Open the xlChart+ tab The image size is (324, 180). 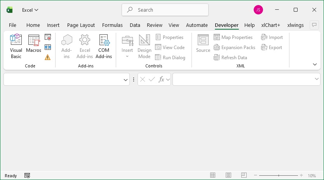click(270, 25)
